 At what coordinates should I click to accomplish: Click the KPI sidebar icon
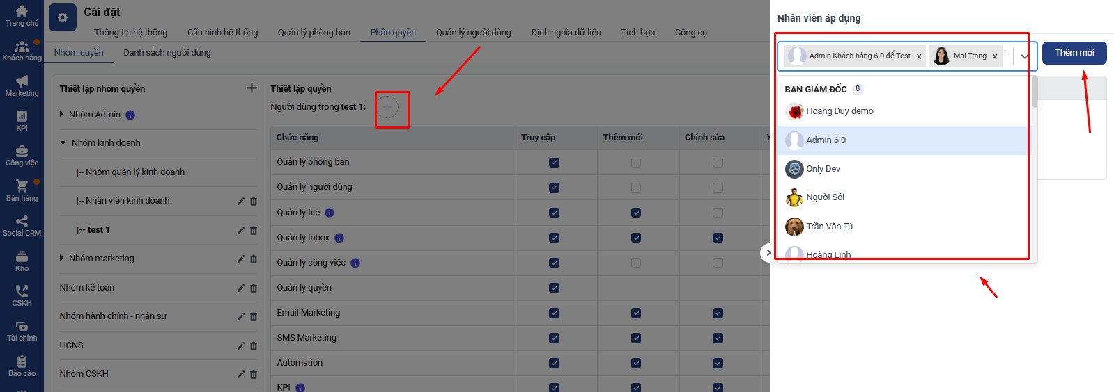[22, 120]
